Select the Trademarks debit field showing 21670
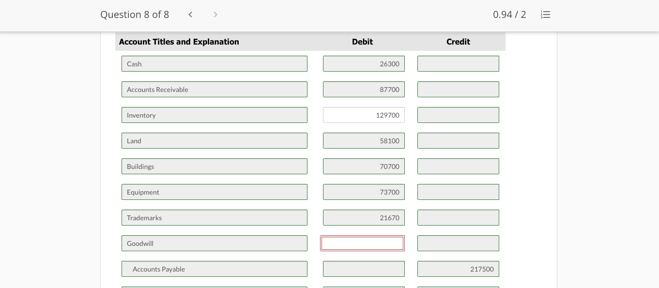This screenshot has height=288, width=659. point(364,217)
